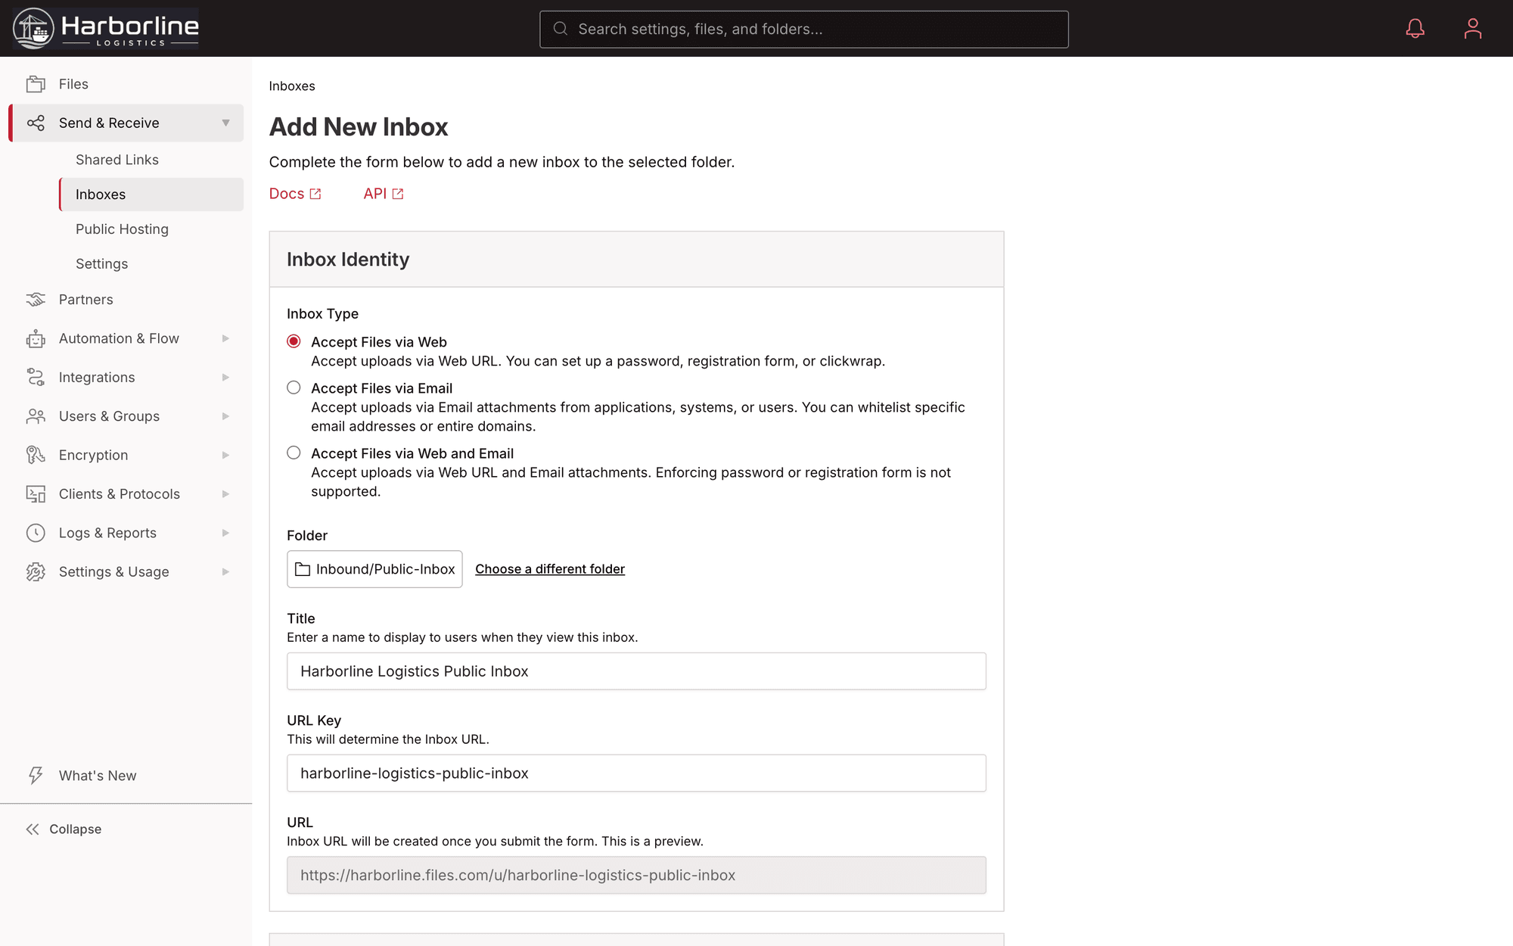Expand the Integrations arrow
1513x946 pixels.
click(225, 377)
